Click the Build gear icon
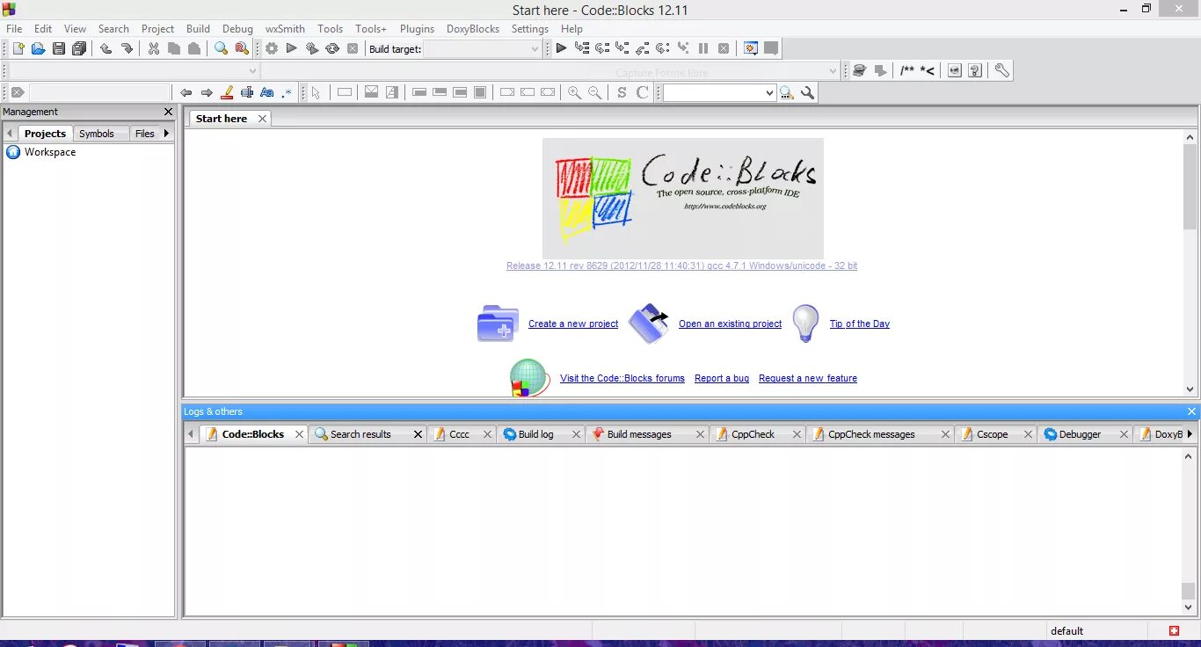The image size is (1201, 647). [x=272, y=48]
